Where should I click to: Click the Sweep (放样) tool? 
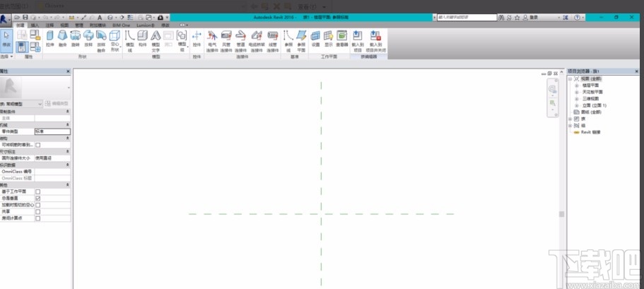click(x=88, y=38)
